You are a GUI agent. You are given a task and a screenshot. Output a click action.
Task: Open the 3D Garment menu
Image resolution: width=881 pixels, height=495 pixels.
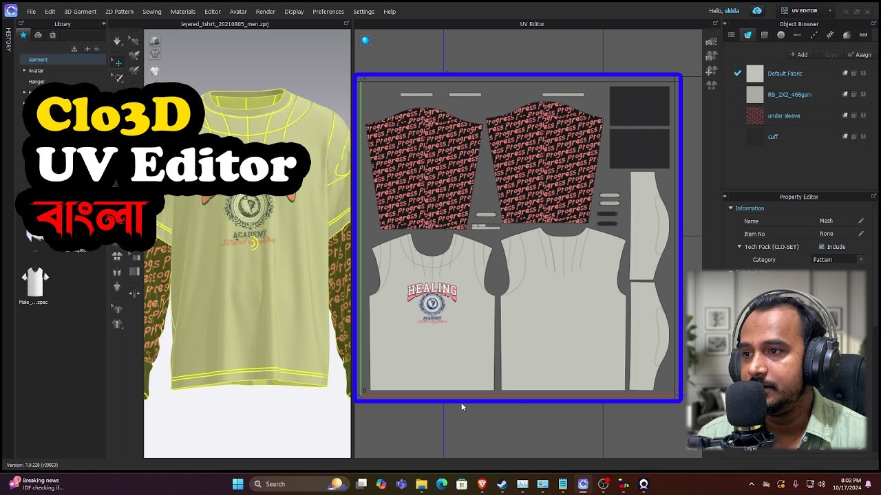point(80,12)
